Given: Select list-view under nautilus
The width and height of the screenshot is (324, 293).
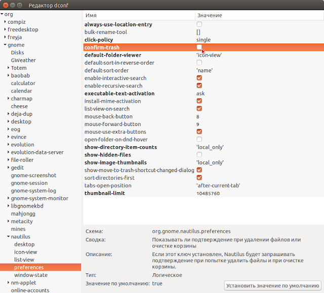Looking at the screenshot, I should [24, 260].
